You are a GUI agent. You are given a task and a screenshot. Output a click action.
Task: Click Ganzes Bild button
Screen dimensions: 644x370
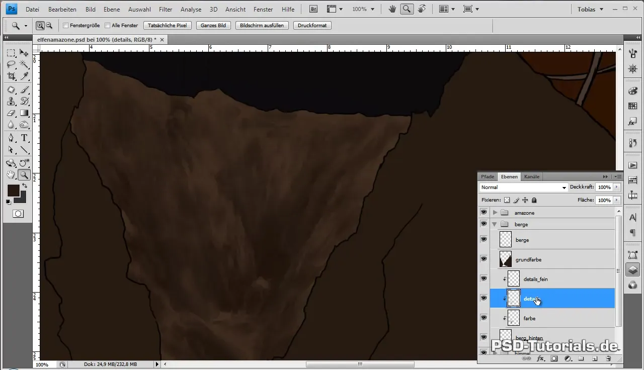213,25
